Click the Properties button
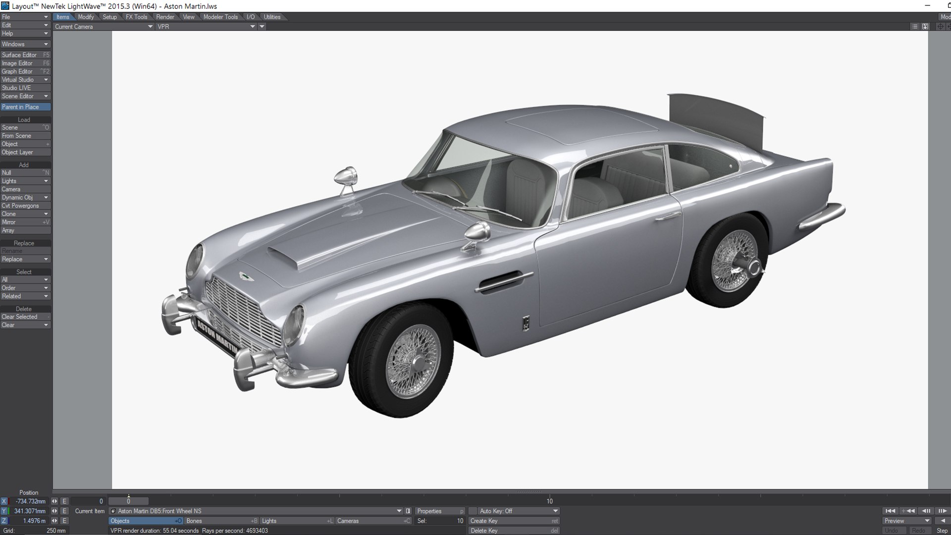This screenshot has width=951, height=535. pos(440,511)
